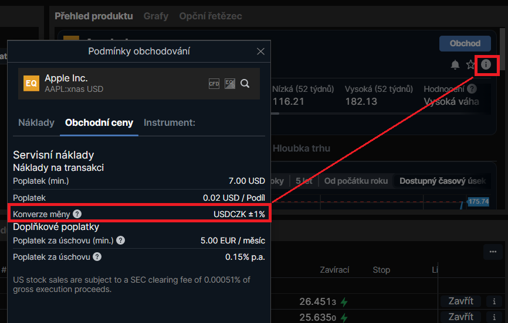Close the Podmínky obchodování dialog
The width and height of the screenshot is (508, 323).
pyautogui.click(x=260, y=51)
